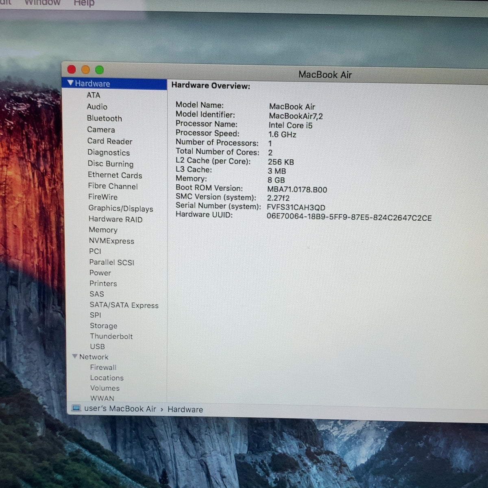
Task: Select Camera in the sidebar
Action: (101, 130)
